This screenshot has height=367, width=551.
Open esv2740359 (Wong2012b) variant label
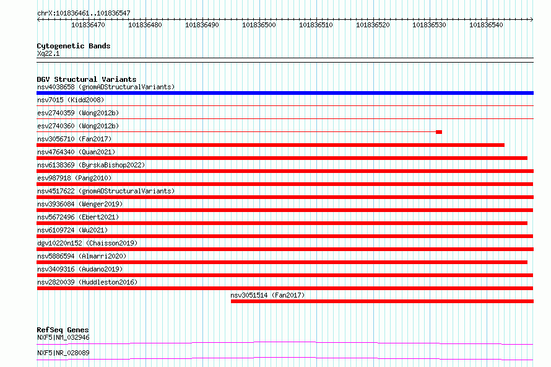tap(78, 113)
